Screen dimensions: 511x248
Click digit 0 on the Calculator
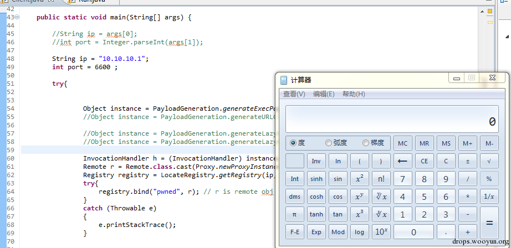tap(413, 232)
